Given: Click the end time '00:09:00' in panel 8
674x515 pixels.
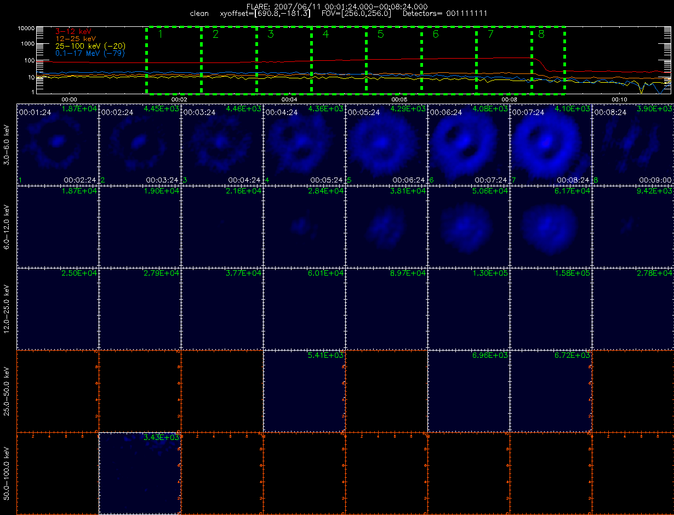Looking at the screenshot, I should pos(656,180).
